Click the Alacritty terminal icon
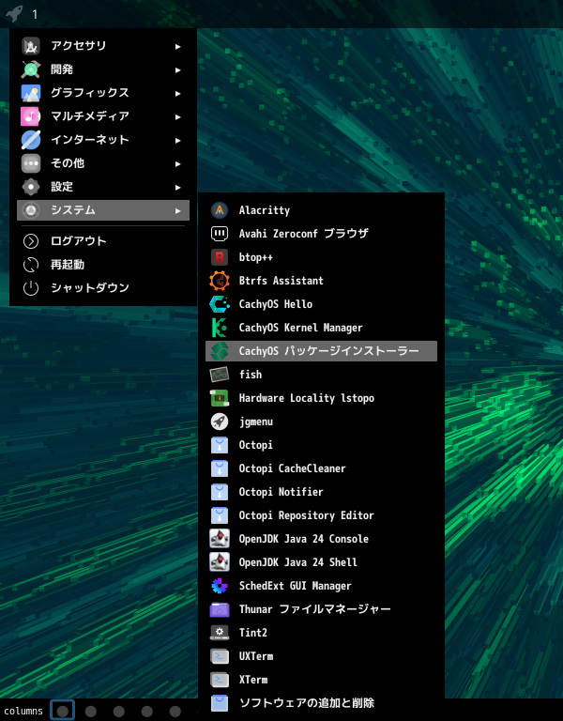This screenshot has width=563, height=721. point(220,210)
